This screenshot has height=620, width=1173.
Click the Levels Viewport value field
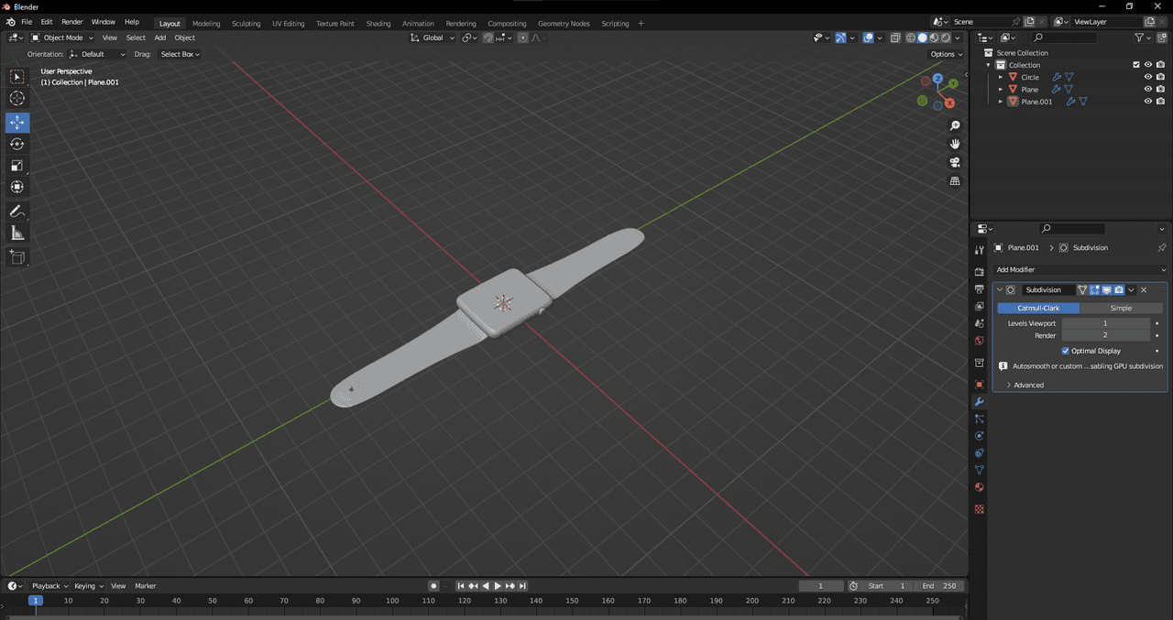click(1105, 323)
